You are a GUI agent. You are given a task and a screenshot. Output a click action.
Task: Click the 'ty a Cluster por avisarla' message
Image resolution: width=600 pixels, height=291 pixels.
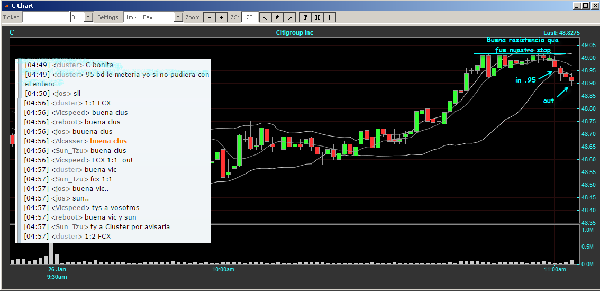(x=130, y=226)
